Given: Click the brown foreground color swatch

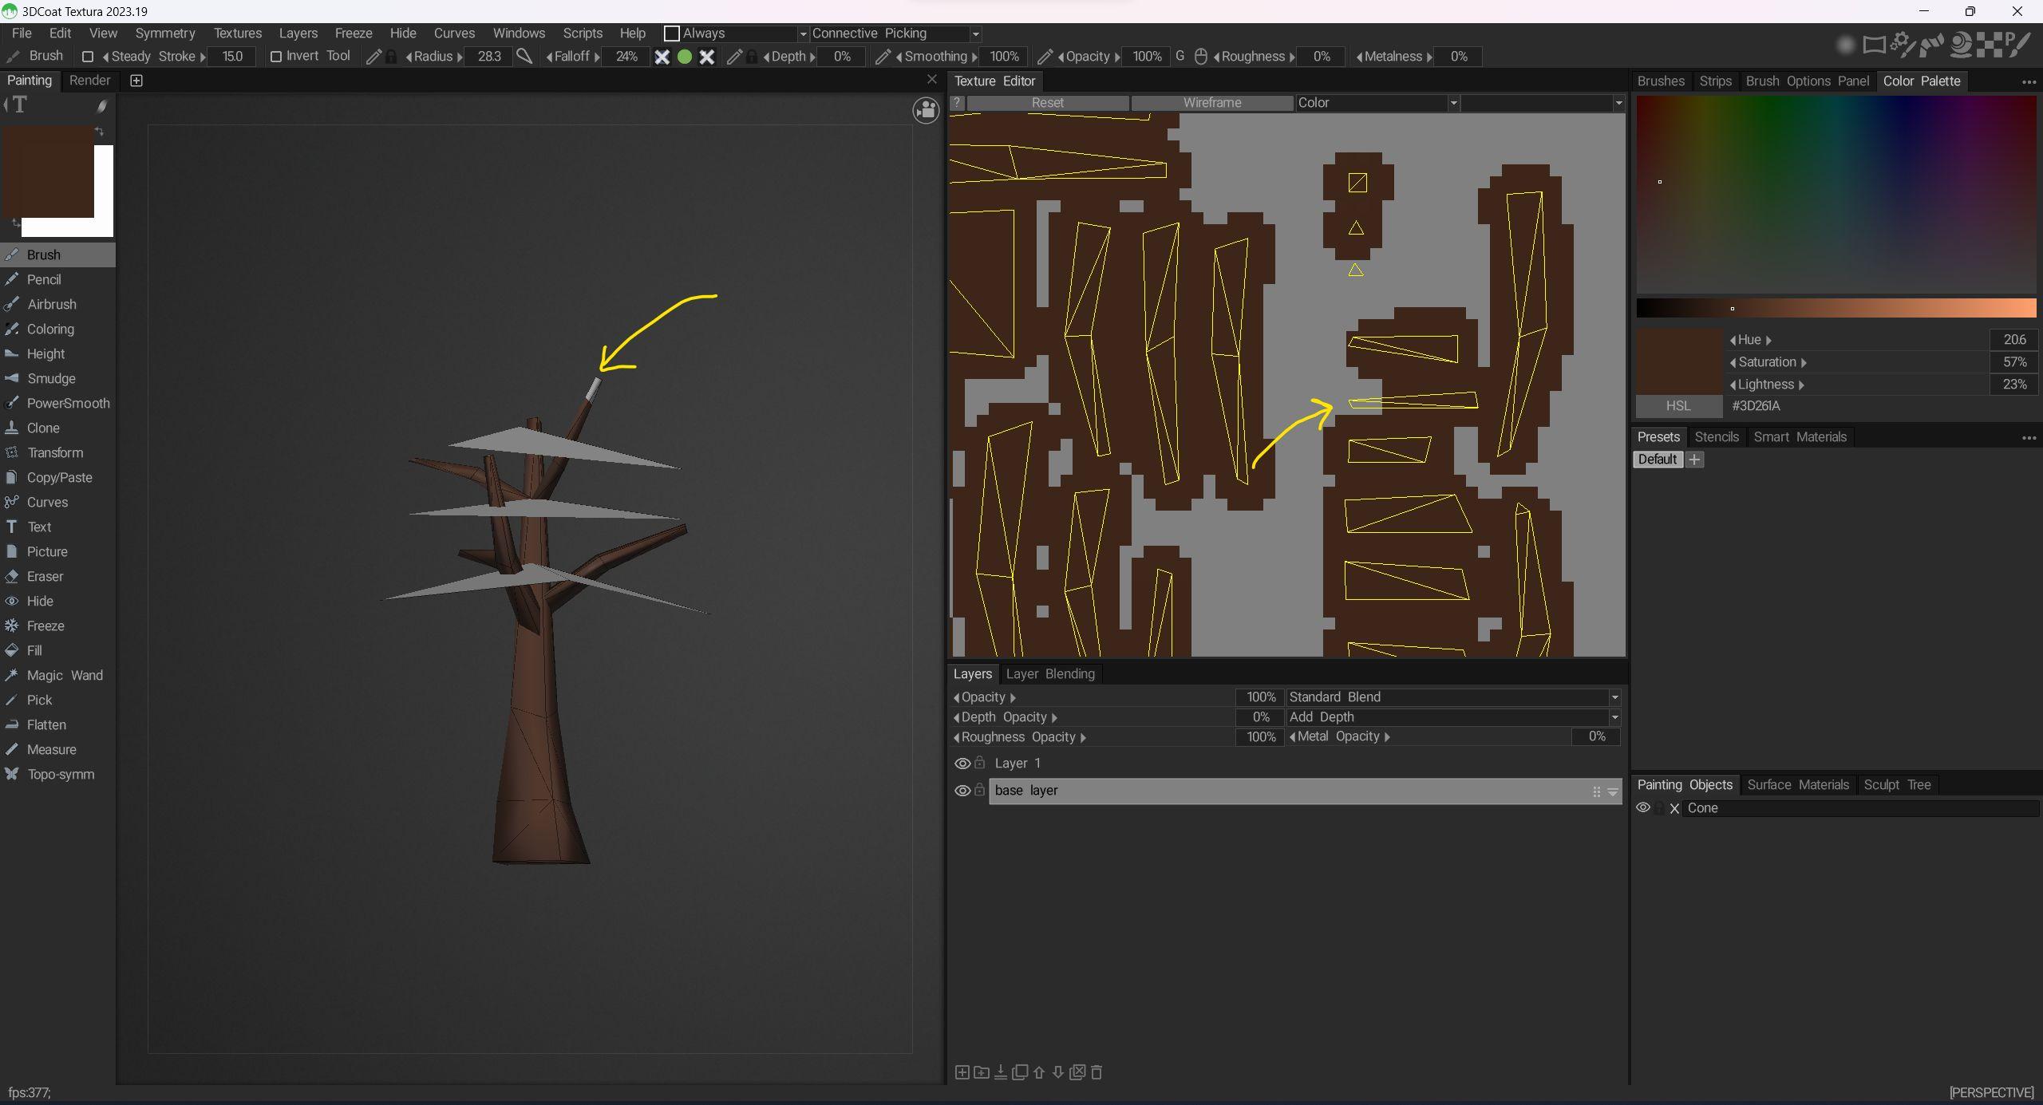Looking at the screenshot, I should coord(48,171).
